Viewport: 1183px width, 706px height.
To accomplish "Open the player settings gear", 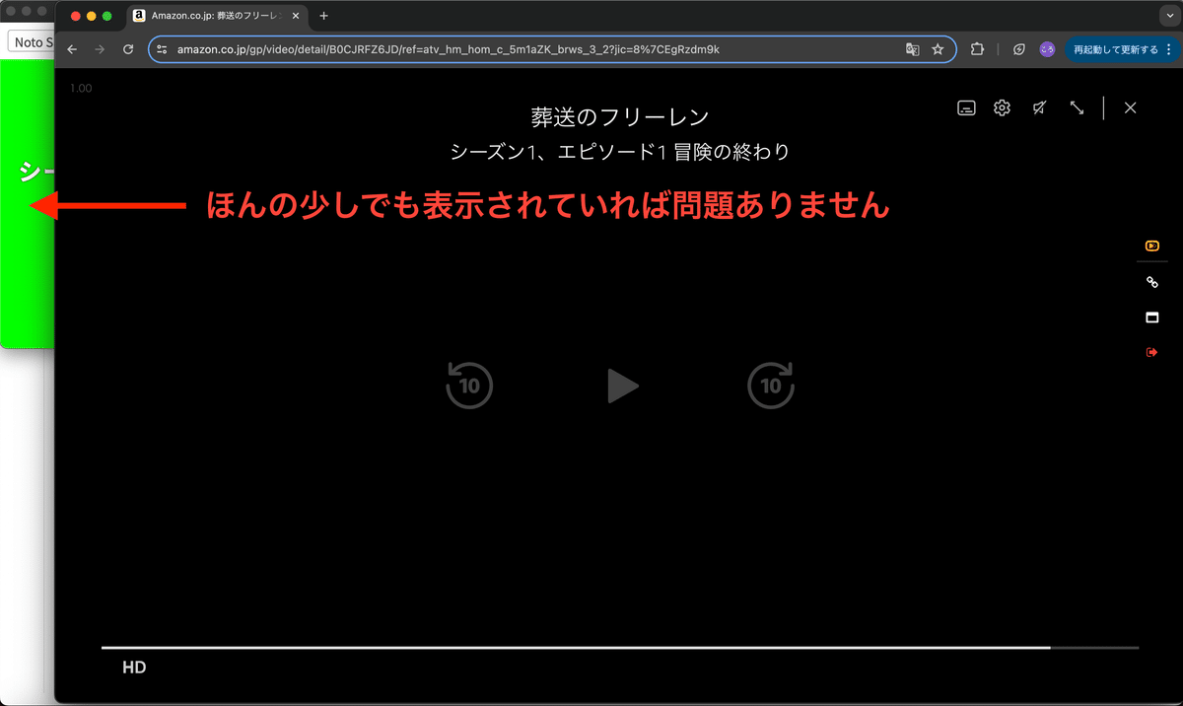I will coord(1003,108).
